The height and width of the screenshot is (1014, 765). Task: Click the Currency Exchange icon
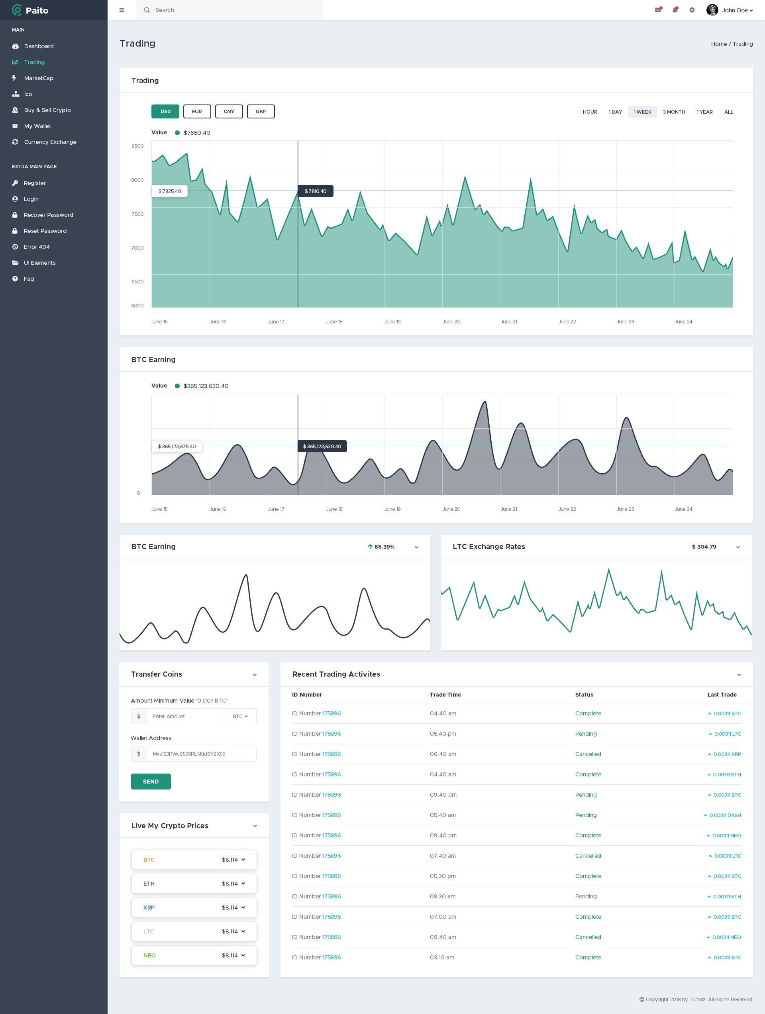14,142
